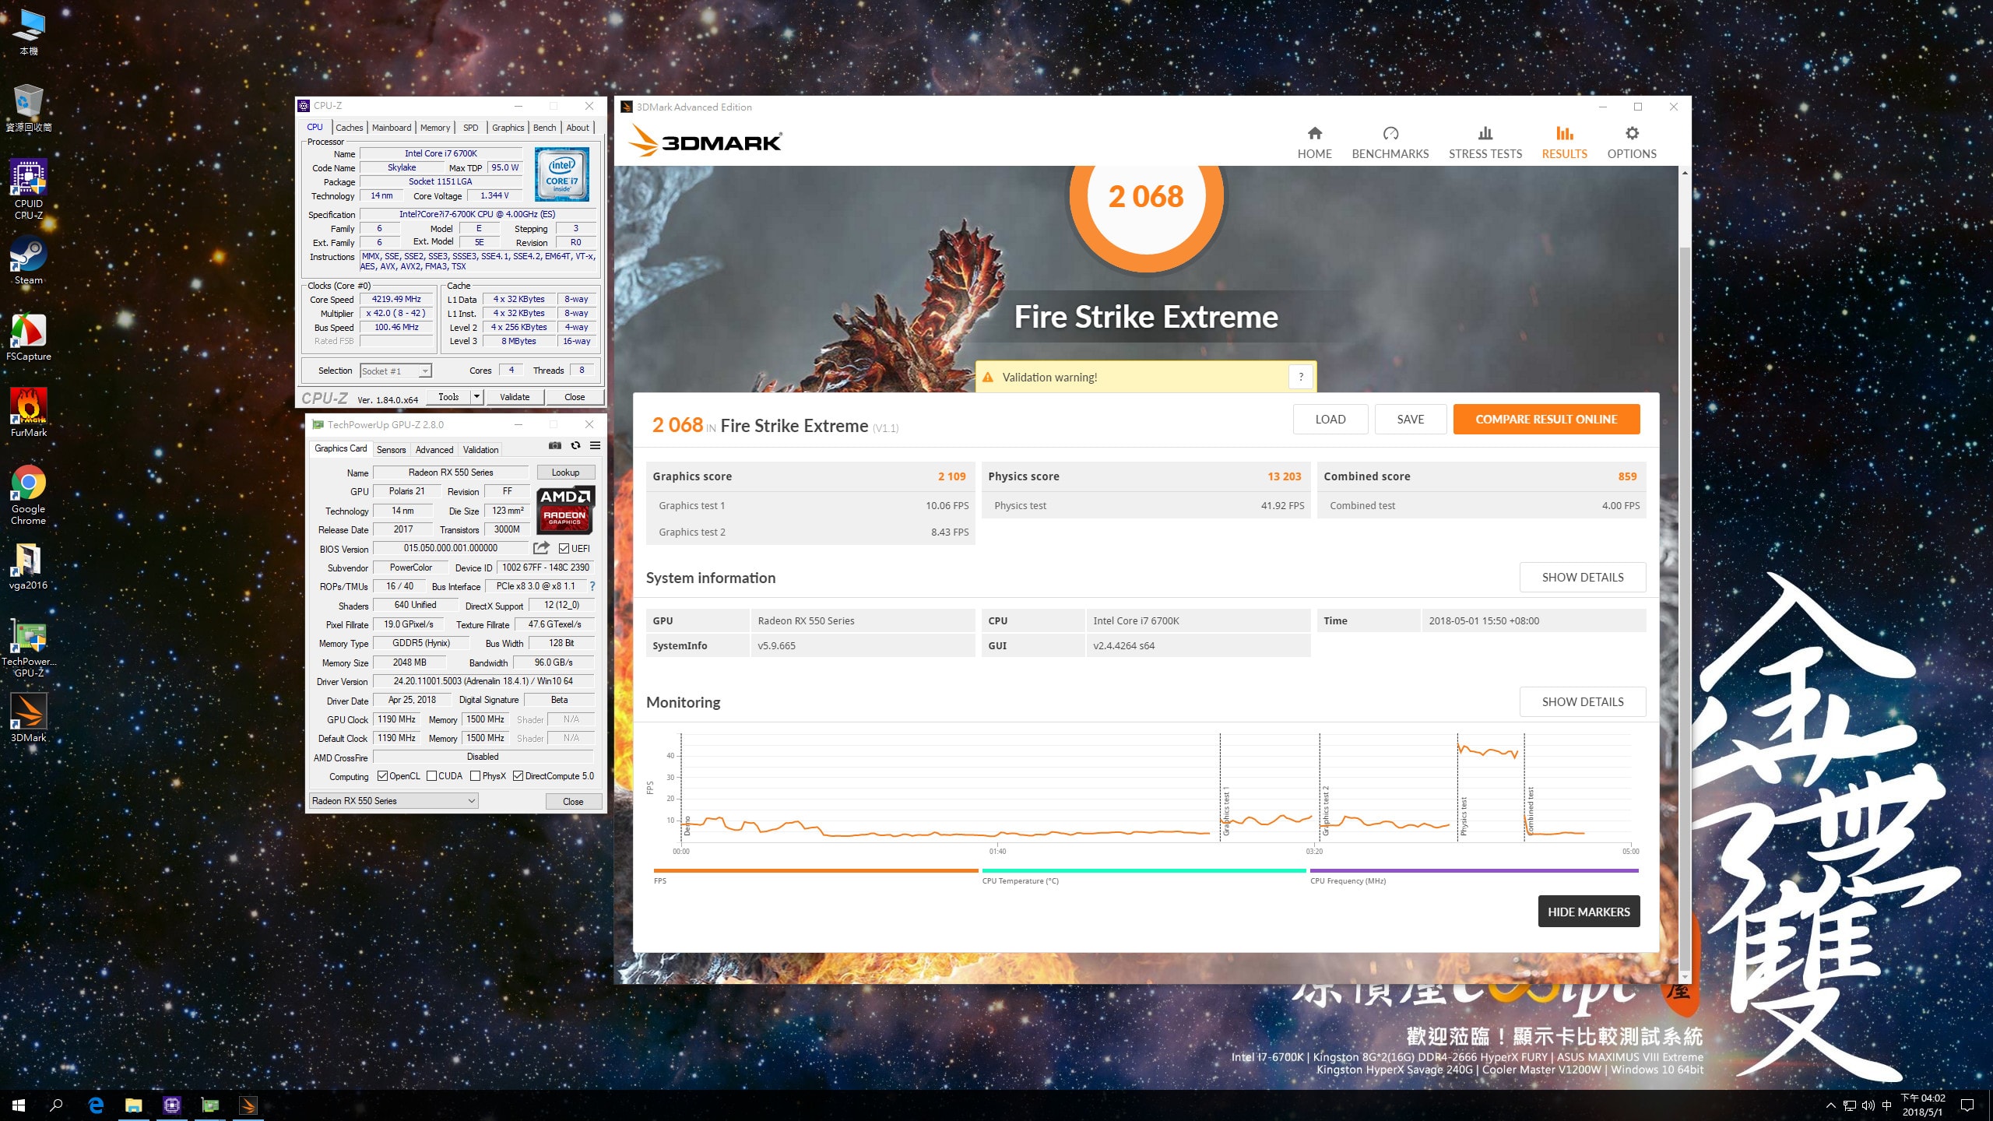This screenshot has width=1993, height=1121.
Task: Open Socket #1 selection dropdown in CPU-Z
Action: tap(396, 371)
